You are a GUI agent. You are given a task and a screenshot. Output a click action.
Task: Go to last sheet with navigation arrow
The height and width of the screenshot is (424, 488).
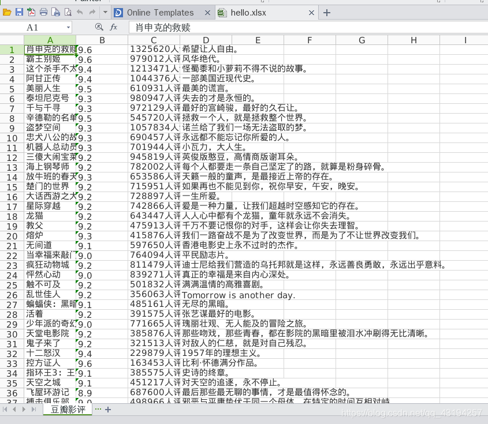(33, 410)
